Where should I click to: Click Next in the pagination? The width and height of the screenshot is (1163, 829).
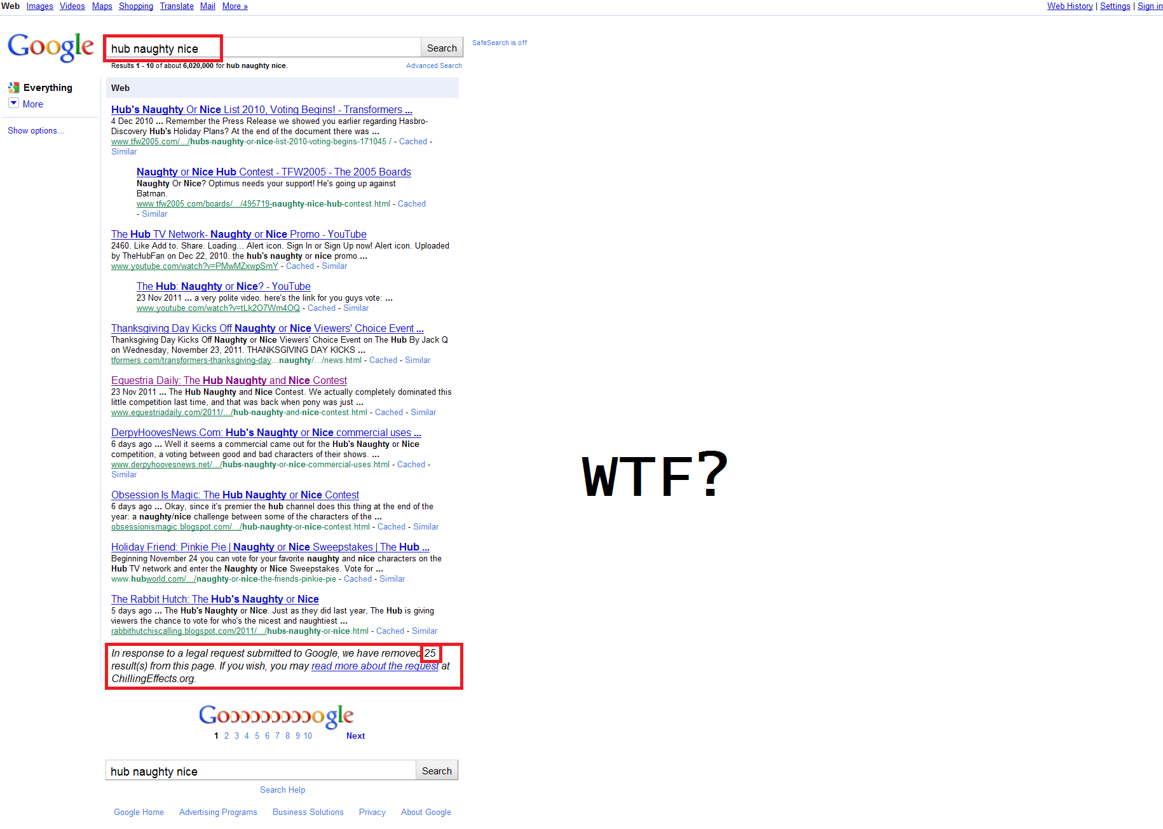click(x=355, y=736)
